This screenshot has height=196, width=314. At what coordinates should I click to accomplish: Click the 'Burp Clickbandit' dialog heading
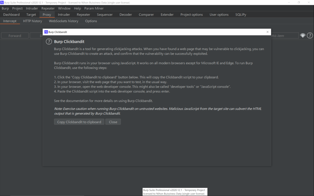69,42
